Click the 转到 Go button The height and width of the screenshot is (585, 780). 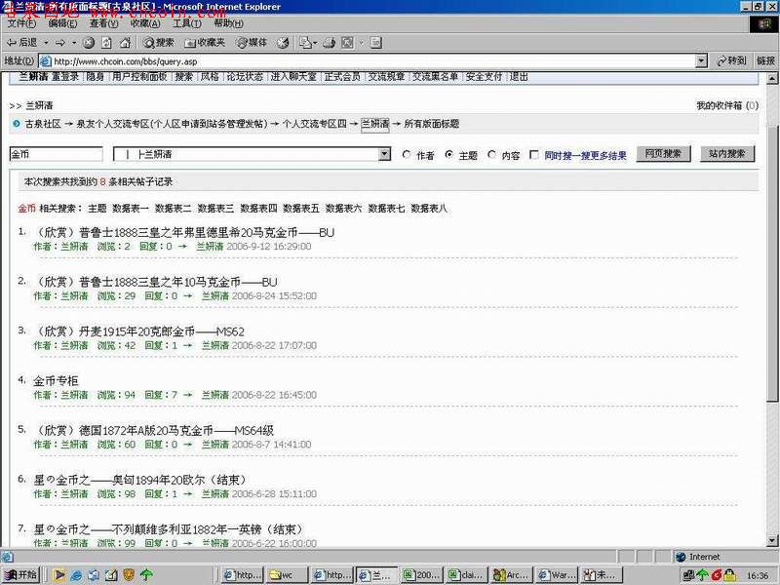click(x=731, y=60)
